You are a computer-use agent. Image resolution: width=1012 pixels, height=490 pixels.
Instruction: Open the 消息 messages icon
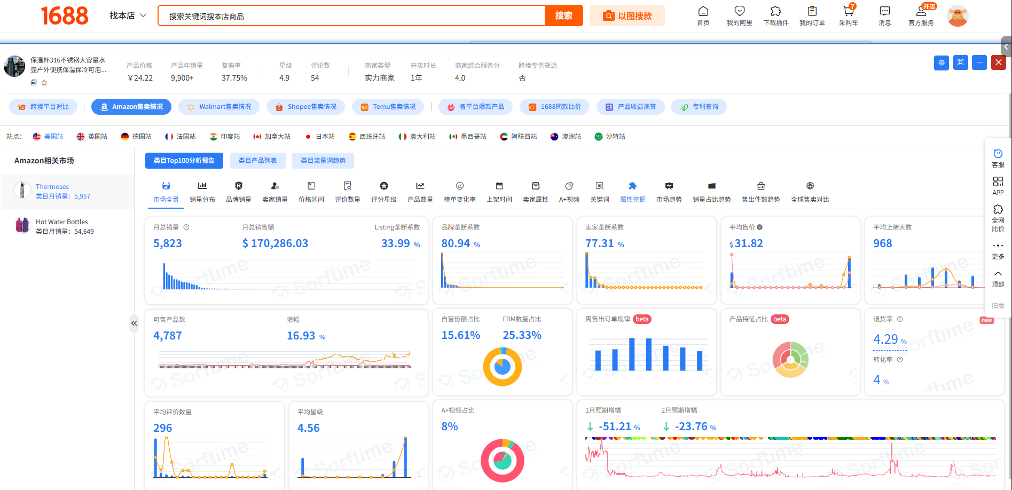(884, 15)
